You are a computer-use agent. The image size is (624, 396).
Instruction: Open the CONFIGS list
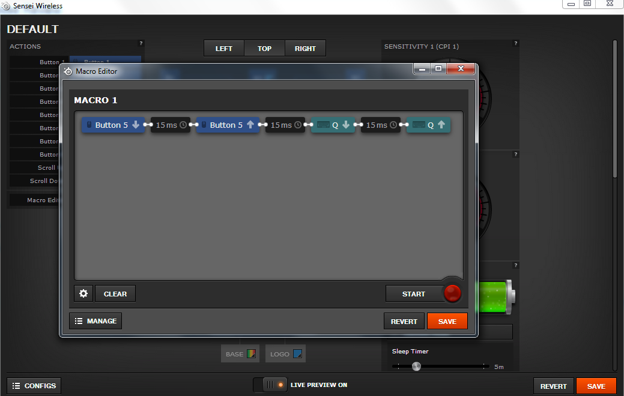[x=34, y=386]
